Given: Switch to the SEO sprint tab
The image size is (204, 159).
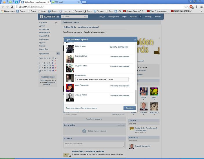Looking at the screenshot, I should [x=61, y=2].
